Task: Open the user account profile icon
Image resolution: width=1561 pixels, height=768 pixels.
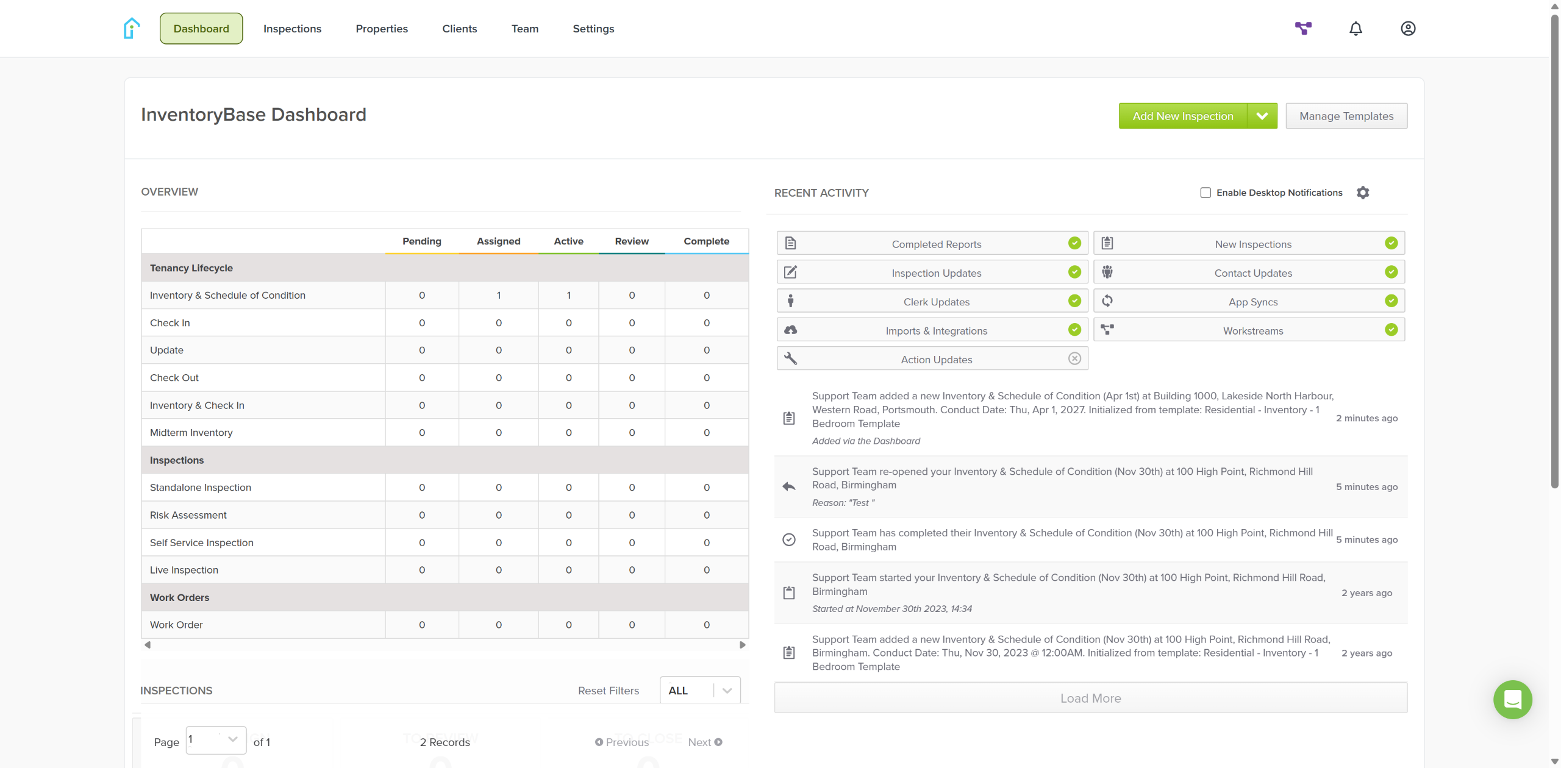Action: pyautogui.click(x=1408, y=29)
